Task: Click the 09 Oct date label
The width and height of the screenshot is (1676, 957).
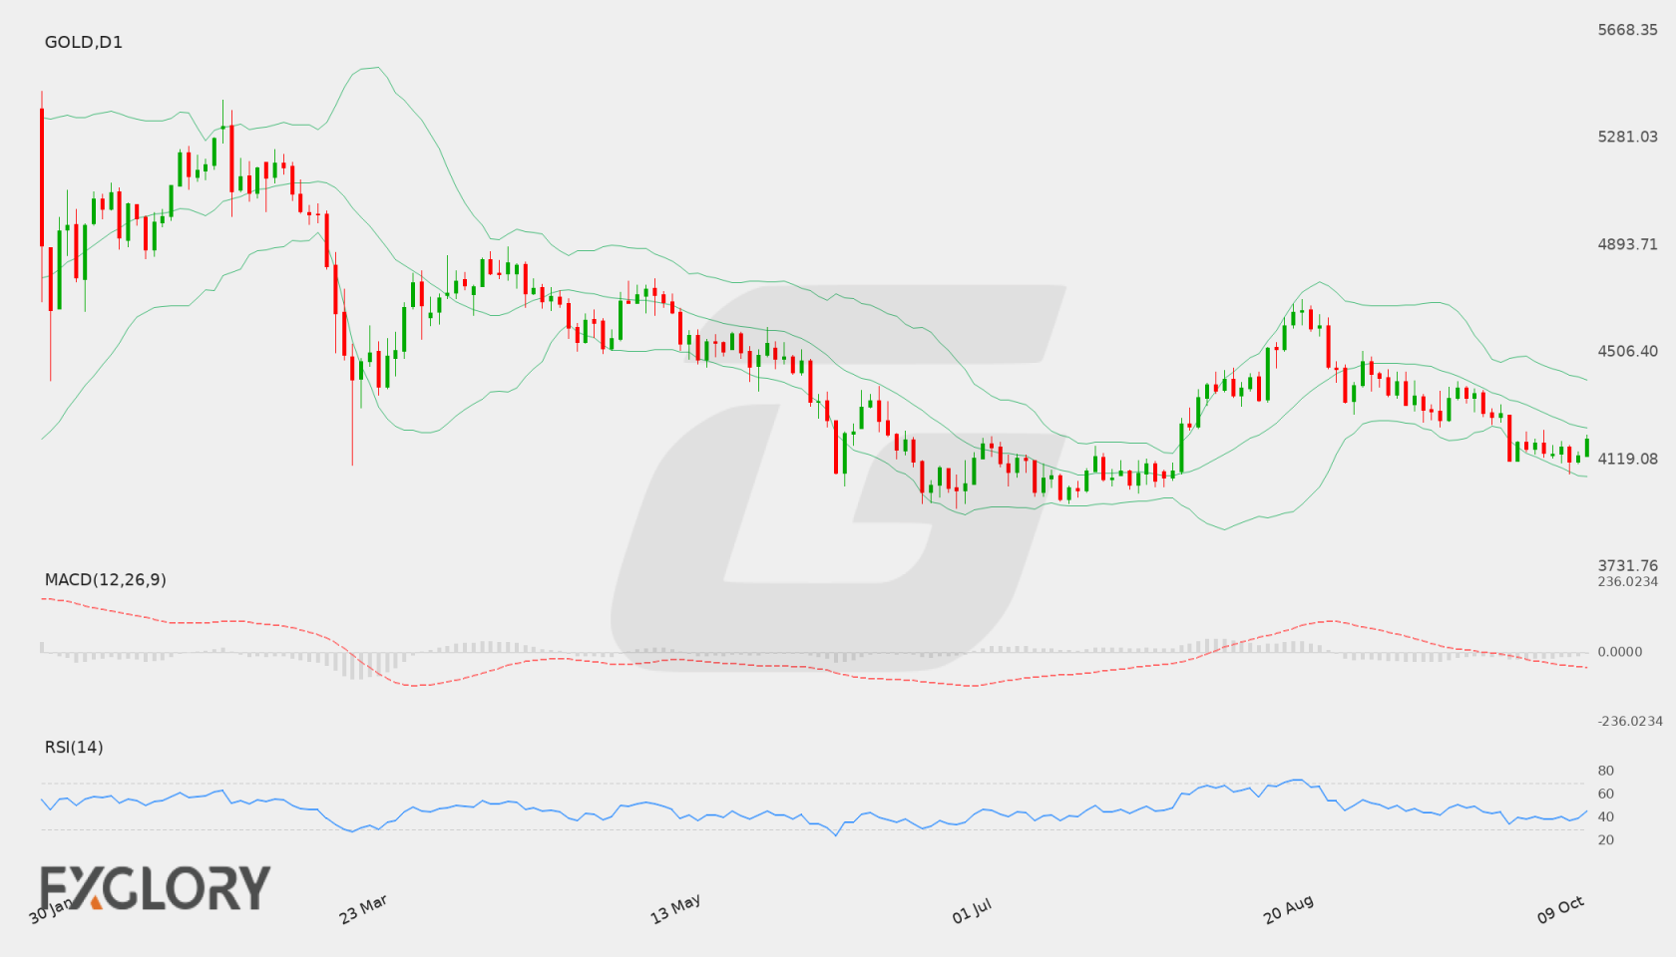Action: (x=1560, y=909)
